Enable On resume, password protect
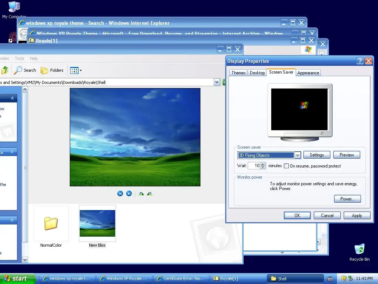The height and width of the screenshot is (284, 378). click(286, 166)
